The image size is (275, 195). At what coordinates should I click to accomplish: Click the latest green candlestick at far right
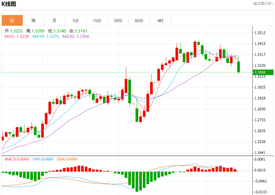(238, 67)
